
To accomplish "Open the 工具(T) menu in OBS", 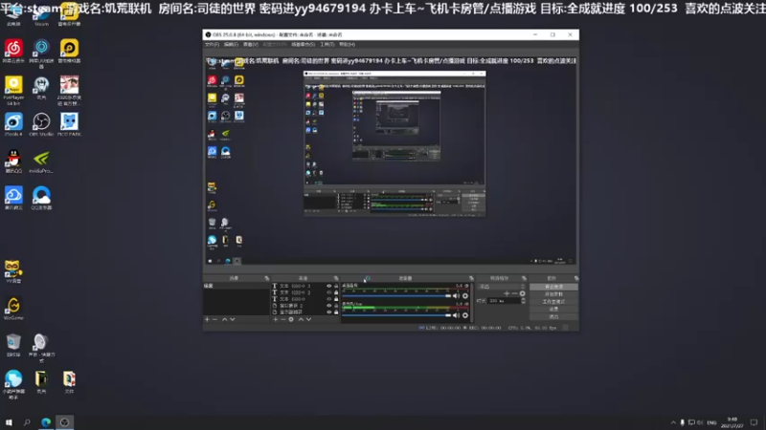I will [327, 44].
